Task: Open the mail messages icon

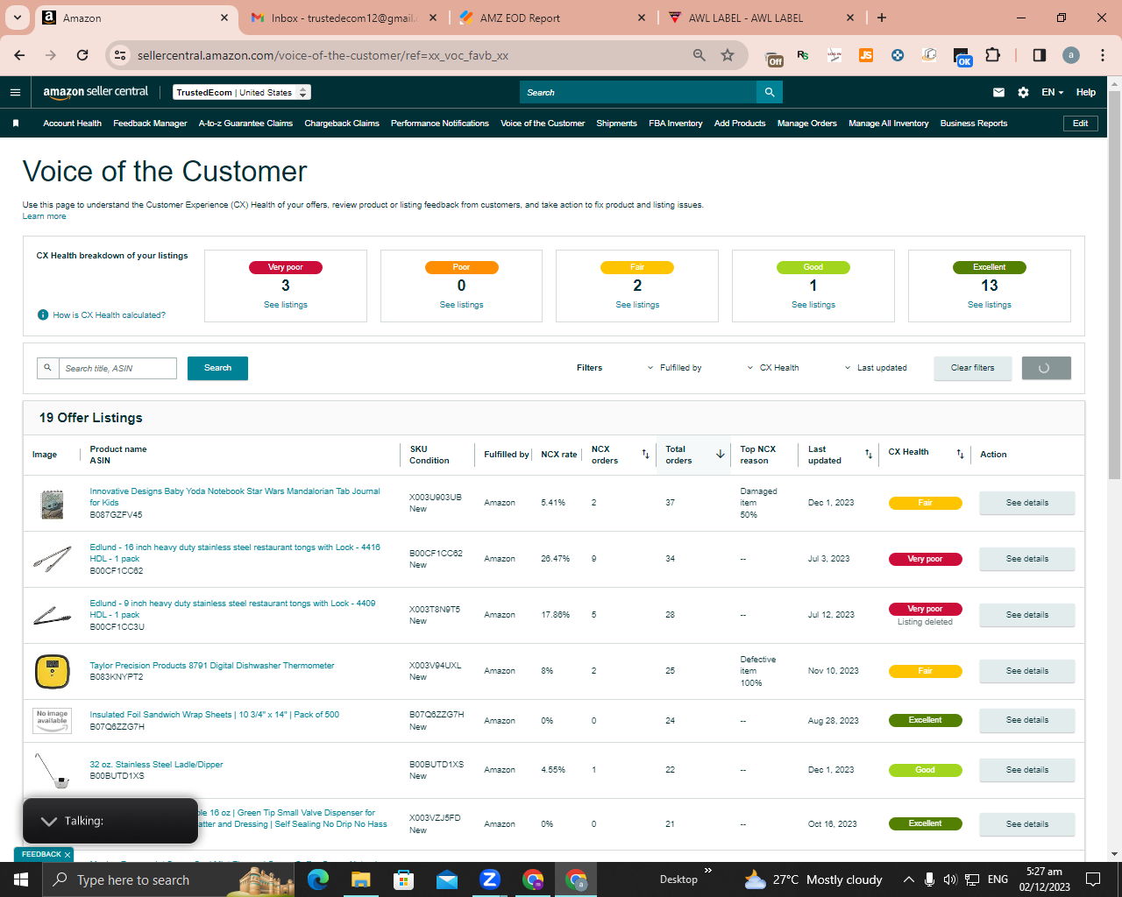Action: [x=998, y=92]
